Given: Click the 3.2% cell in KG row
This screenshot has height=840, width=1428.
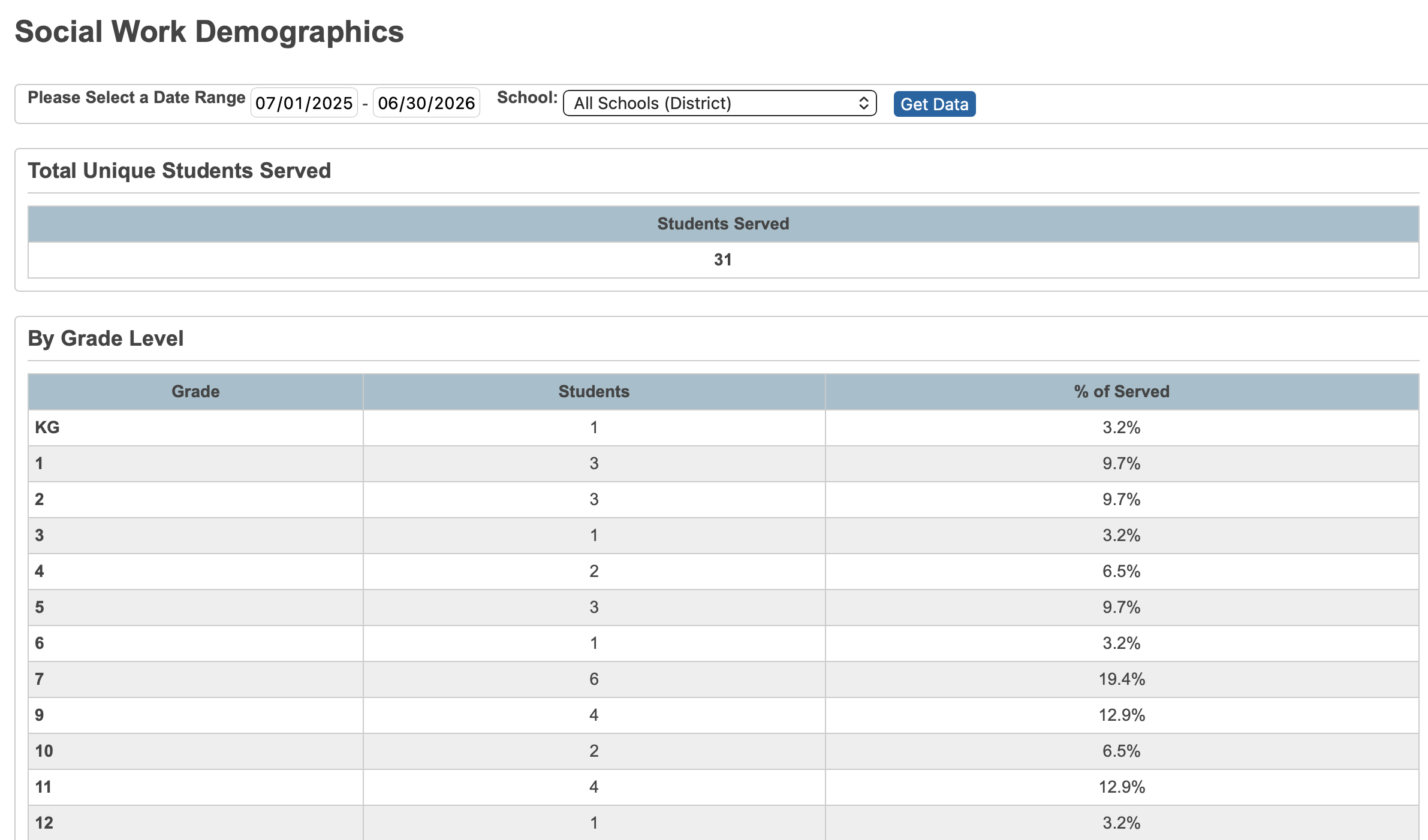Looking at the screenshot, I should [x=1122, y=427].
